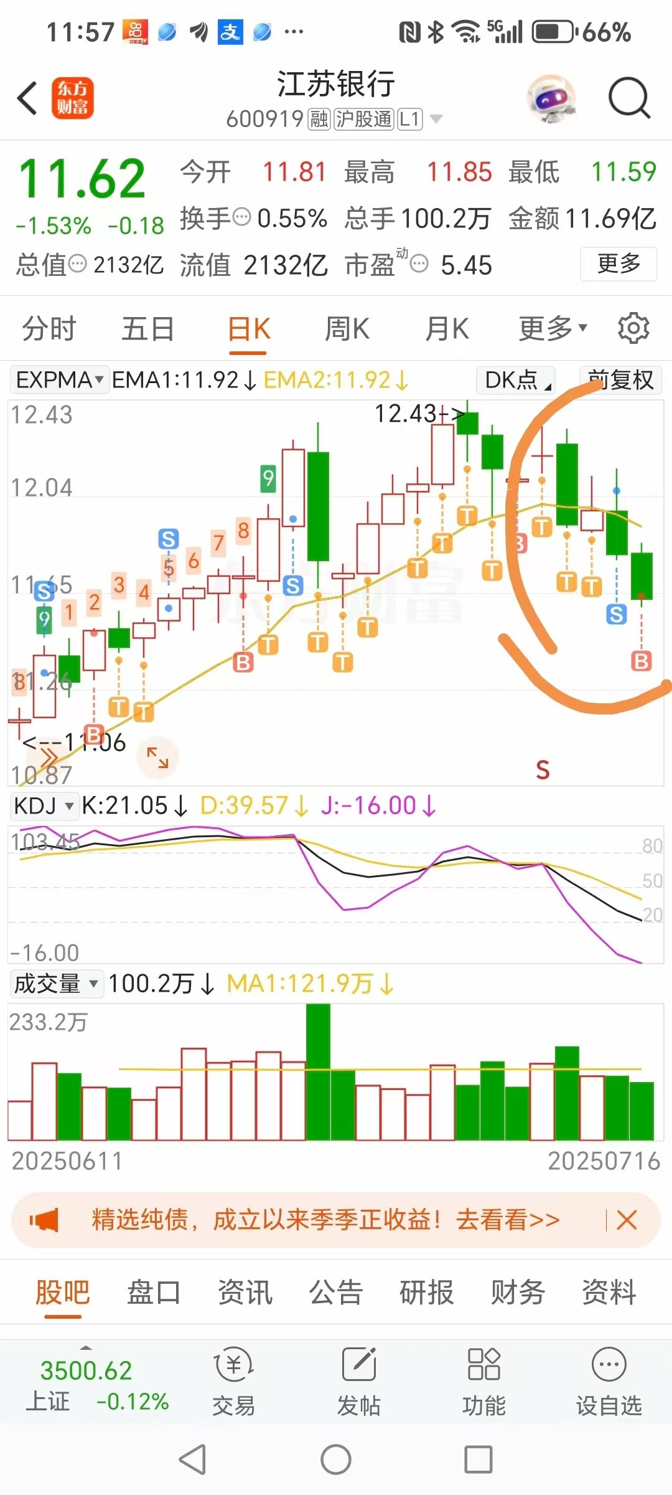The image size is (672, 1495).
Task: Open chart settings gear icon
Action: tap(633, 328)
